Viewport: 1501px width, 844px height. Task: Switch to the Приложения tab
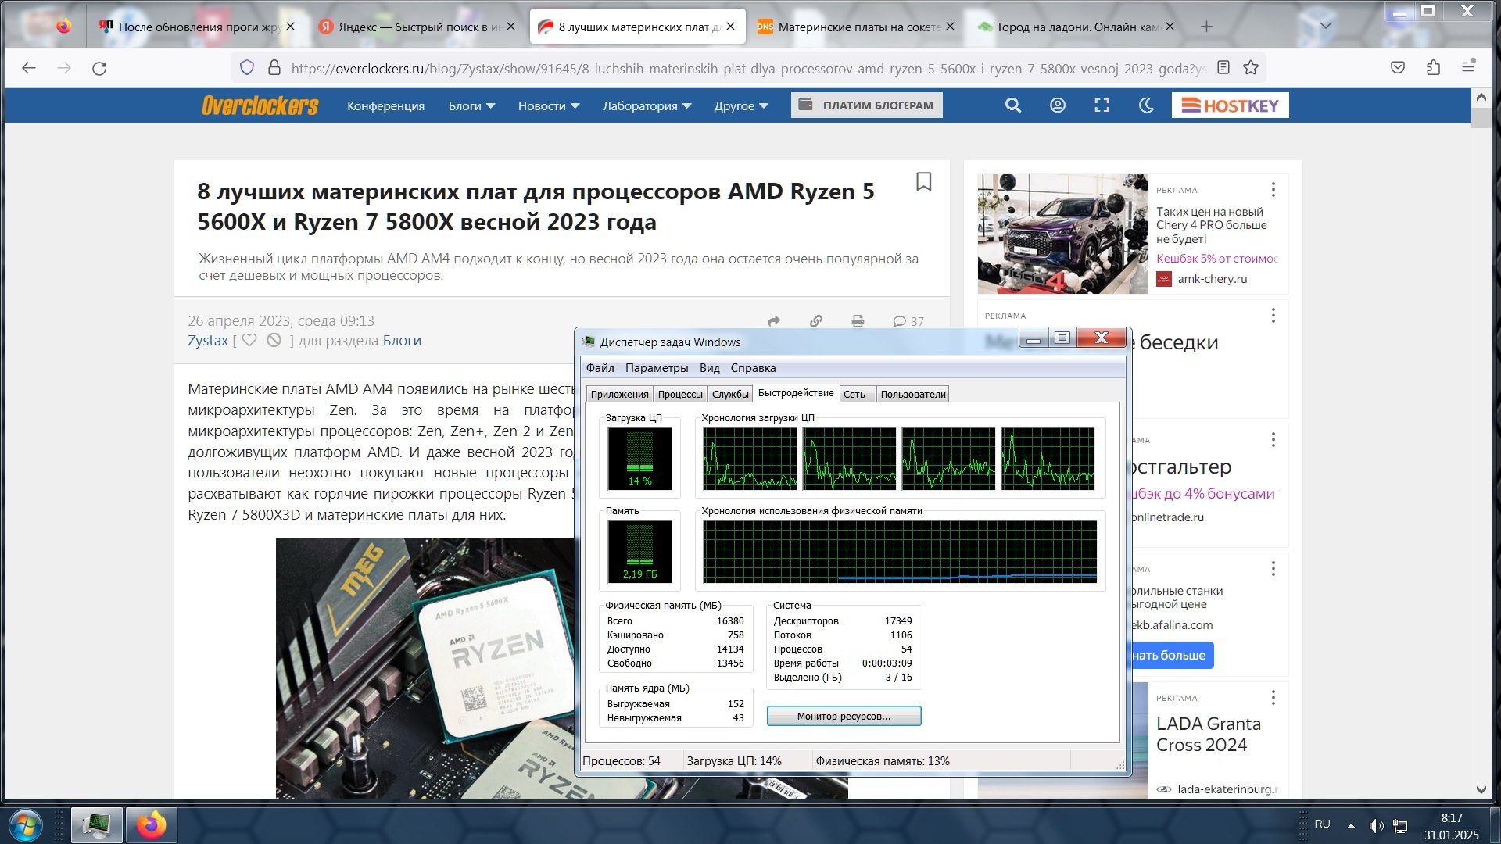click(x=619, y=395)
